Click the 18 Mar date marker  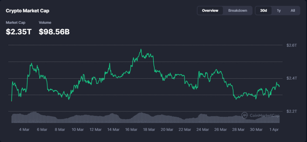pyautogui.click(x=149, y=130)
